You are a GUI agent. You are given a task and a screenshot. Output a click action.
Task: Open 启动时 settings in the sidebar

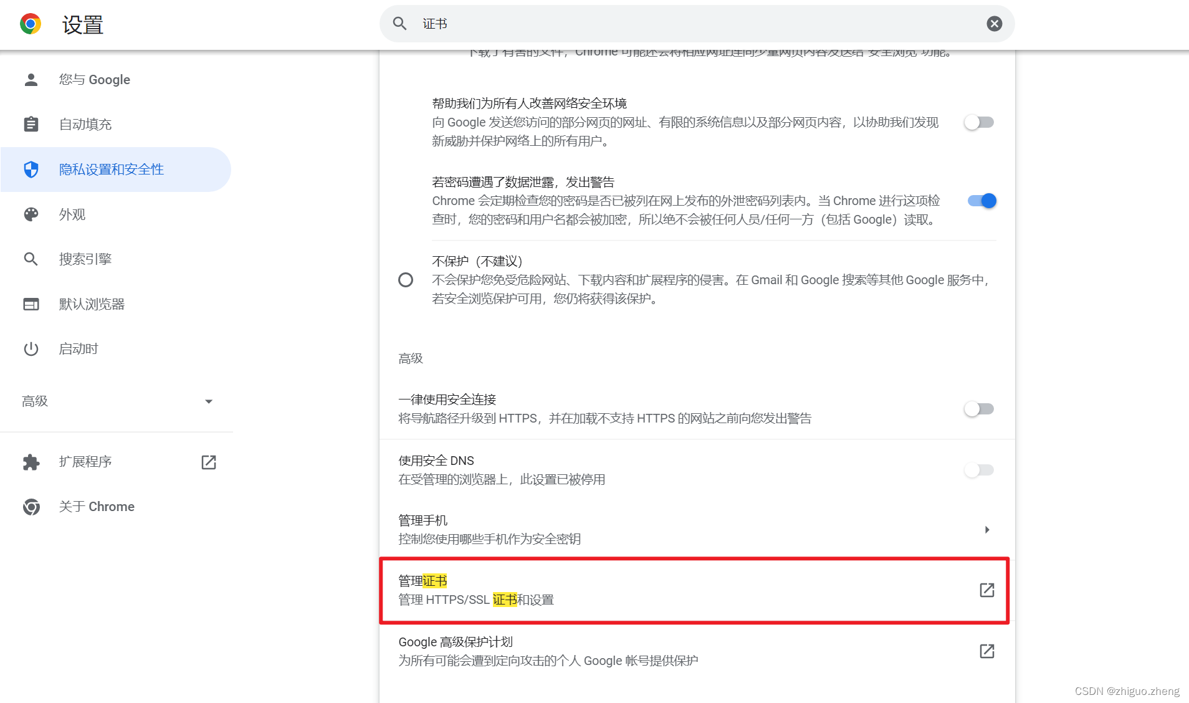[x=116, y=349]
